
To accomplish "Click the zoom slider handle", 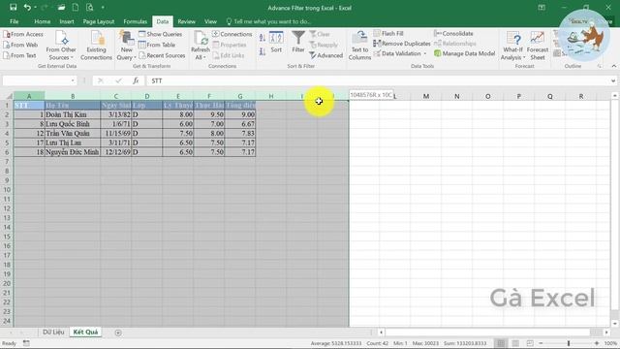I will [569, 343].
